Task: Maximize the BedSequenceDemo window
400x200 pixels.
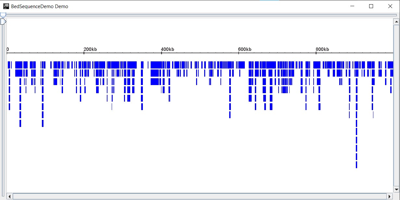Action: [x=371, y=6]
